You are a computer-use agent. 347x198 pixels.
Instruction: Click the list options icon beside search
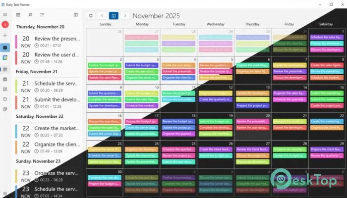point(42,15)
